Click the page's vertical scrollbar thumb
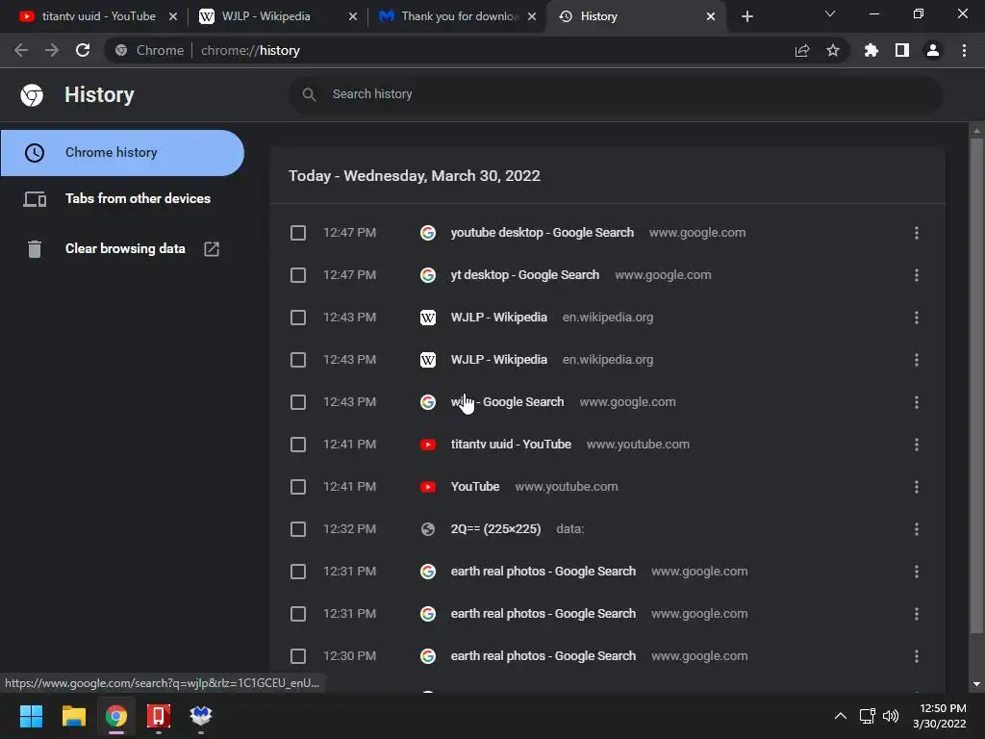The image size is (985, 739). (975, 385)
